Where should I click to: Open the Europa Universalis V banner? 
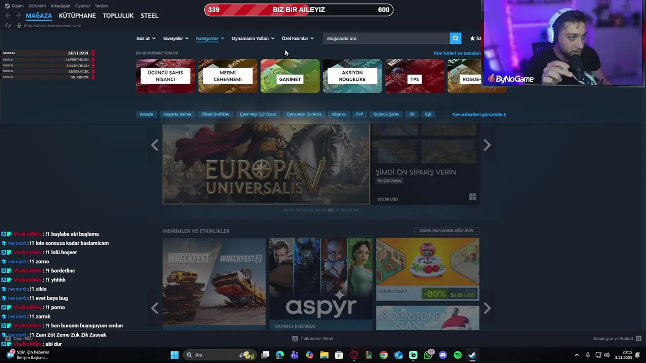coord(266,164)
